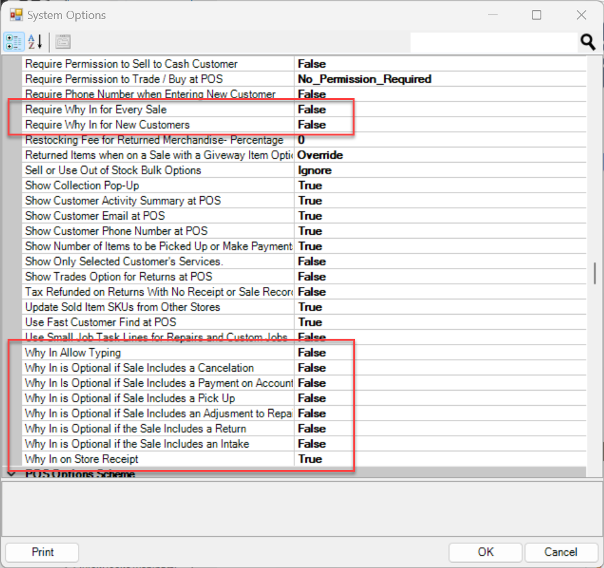Toggle the Show Collection Pop-Up value
The height and width of the screenshot is (568, 604).
coord(440,186)
